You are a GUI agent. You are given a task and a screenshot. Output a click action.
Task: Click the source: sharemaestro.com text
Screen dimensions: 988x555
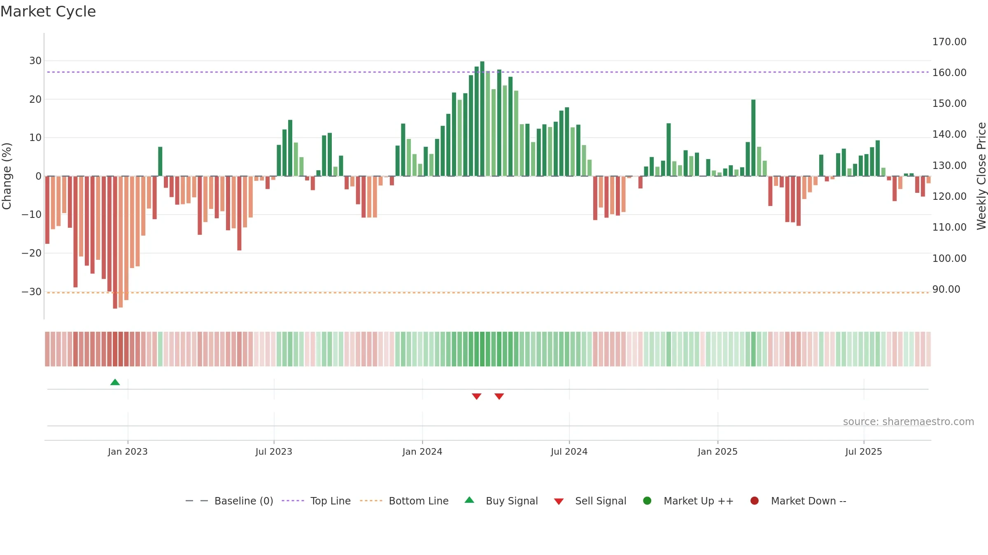pos(909,421)
